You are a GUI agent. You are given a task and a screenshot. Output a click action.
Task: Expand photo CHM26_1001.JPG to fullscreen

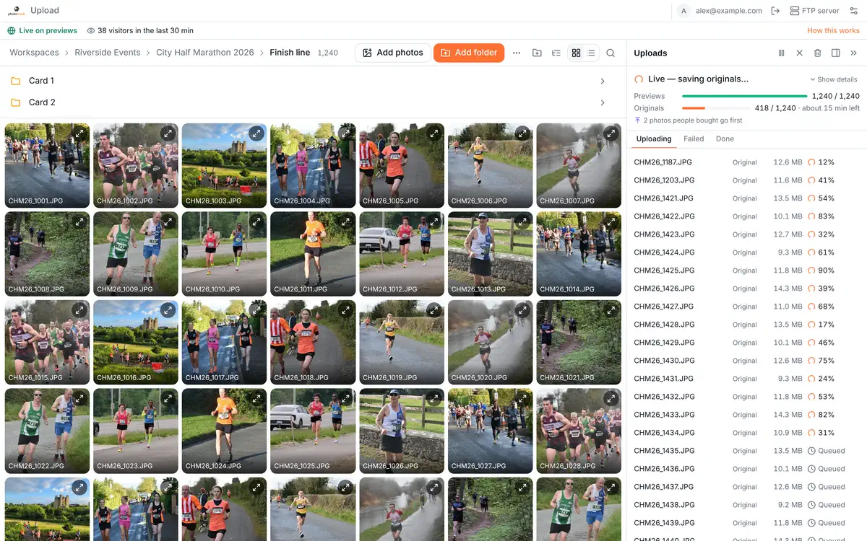click(x=79, y=133)
